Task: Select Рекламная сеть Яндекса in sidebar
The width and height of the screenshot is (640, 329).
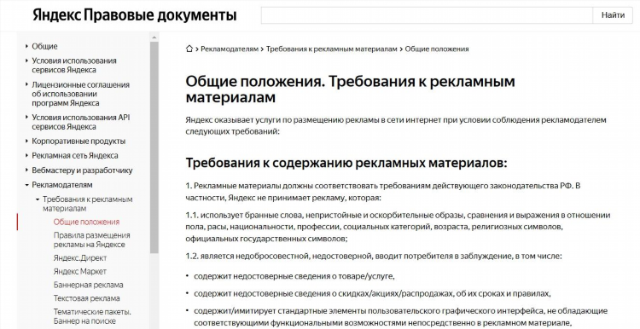Action: click(x=75, y=156)
